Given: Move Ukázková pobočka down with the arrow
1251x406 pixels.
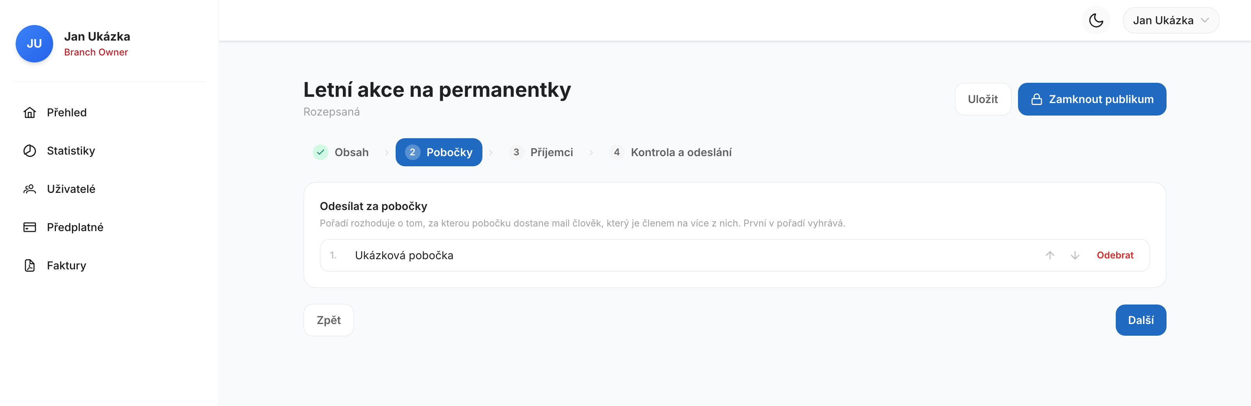Looking at the screenshot, I should (1075, 255).
